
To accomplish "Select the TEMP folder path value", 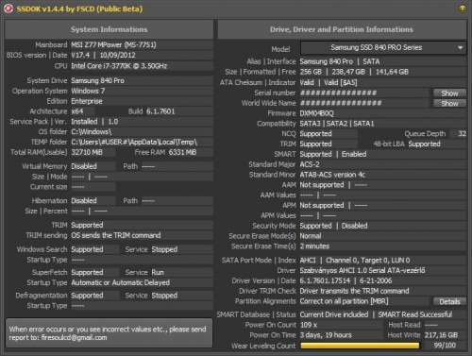I will 134,143.
